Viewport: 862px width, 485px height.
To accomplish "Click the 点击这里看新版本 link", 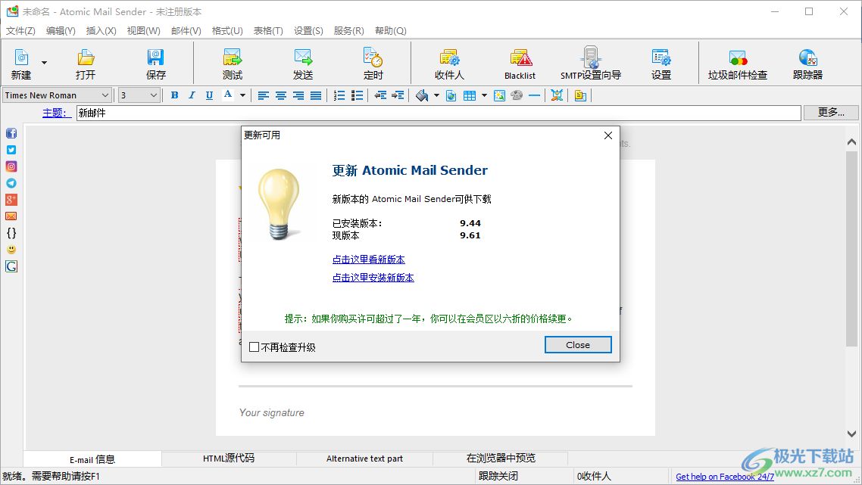I will (x=368, y=260).
